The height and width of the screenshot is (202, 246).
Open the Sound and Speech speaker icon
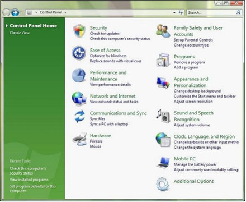[163, 116]
